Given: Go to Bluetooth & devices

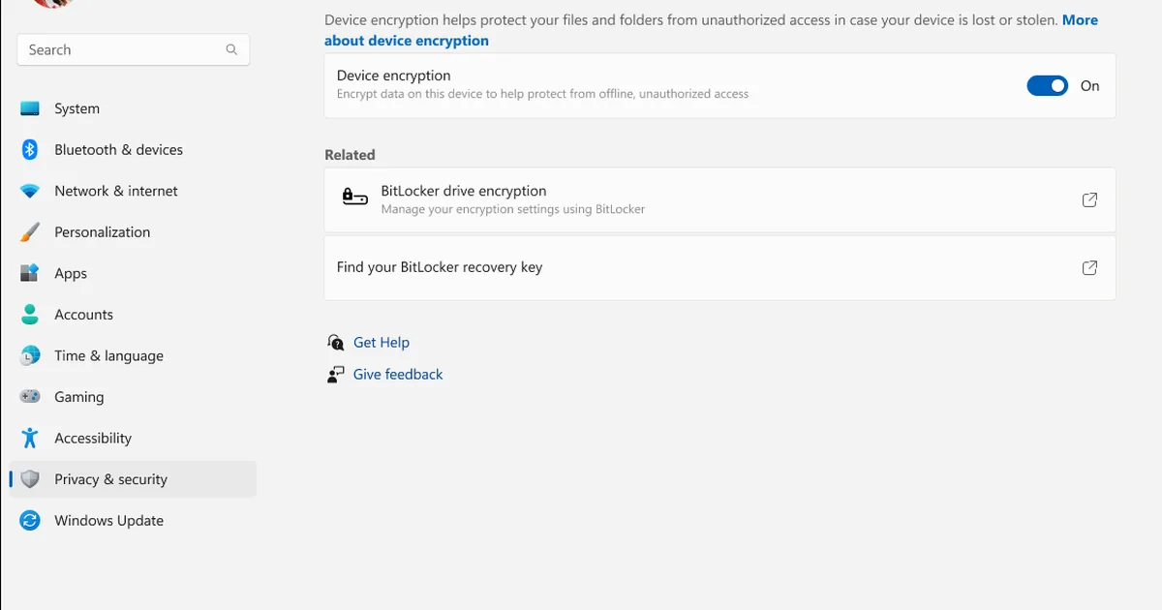Looking at the screenshot, I should pos(133,149).
